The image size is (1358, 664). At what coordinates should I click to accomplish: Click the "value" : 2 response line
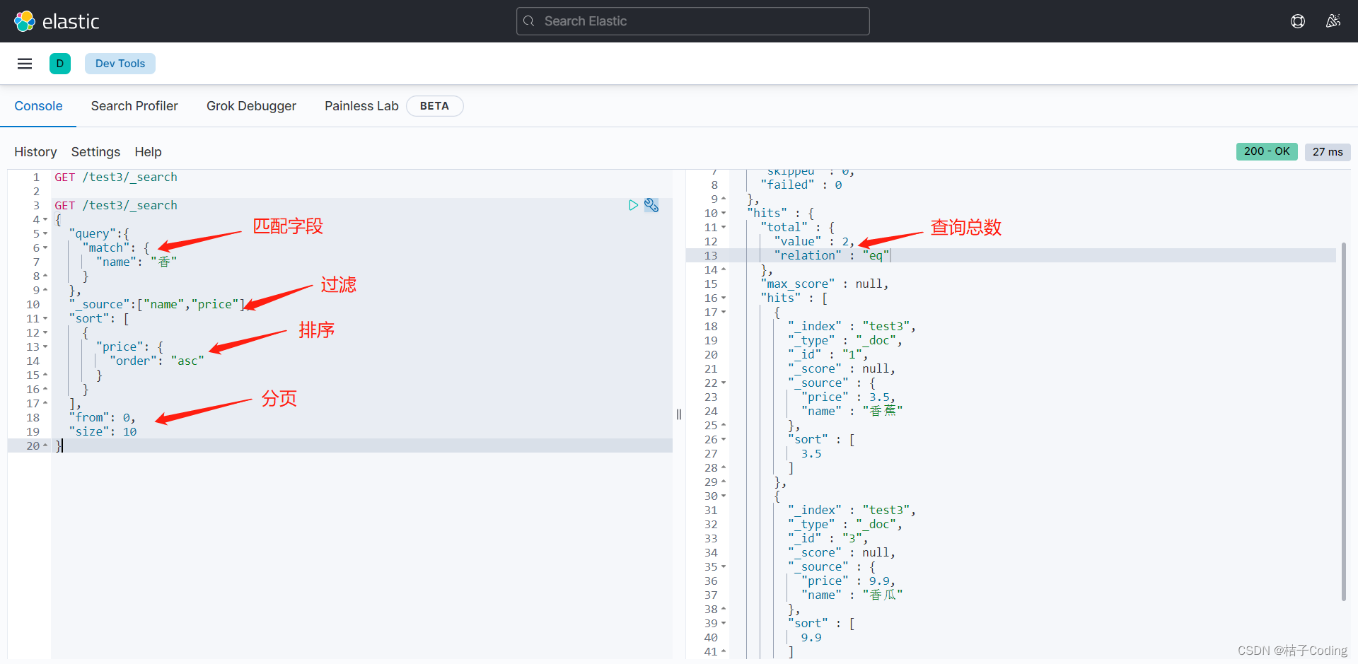pos(814,241)
